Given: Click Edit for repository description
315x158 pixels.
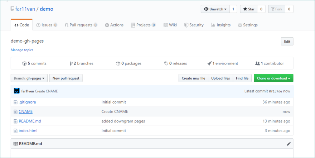Looking at the screenshot, I should pos(287,42).
